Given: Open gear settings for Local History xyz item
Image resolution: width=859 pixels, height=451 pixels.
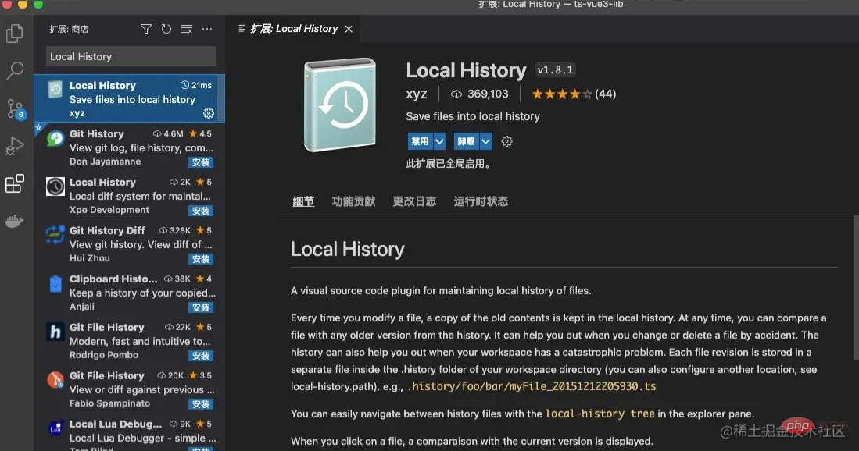Looking at the screenshot, I should (x=209, y=113).
